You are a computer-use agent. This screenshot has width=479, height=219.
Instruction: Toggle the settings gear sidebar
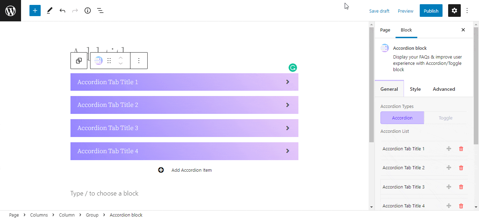coord(454,11)
